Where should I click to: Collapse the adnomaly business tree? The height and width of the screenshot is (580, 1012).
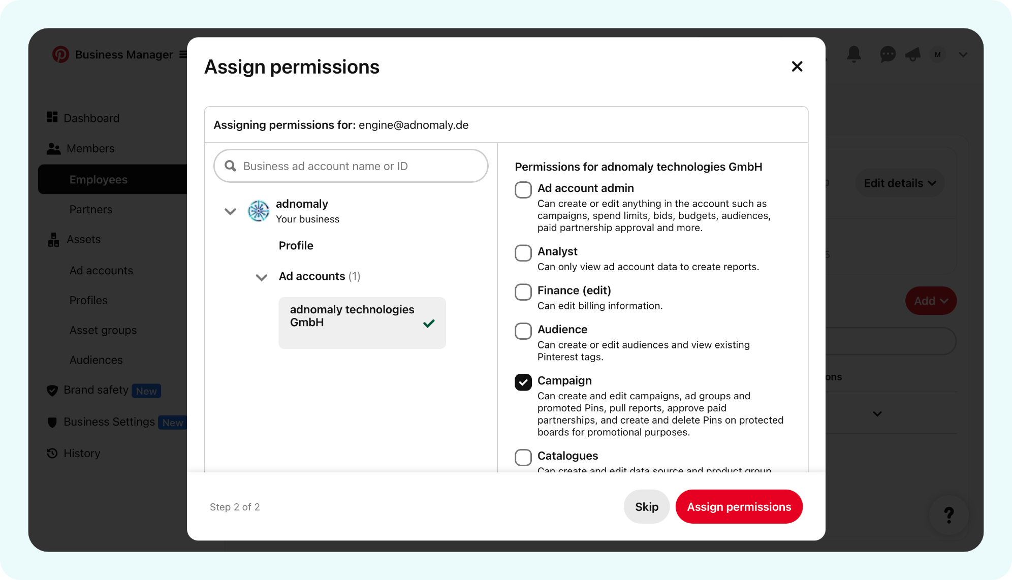coord(230,211)
